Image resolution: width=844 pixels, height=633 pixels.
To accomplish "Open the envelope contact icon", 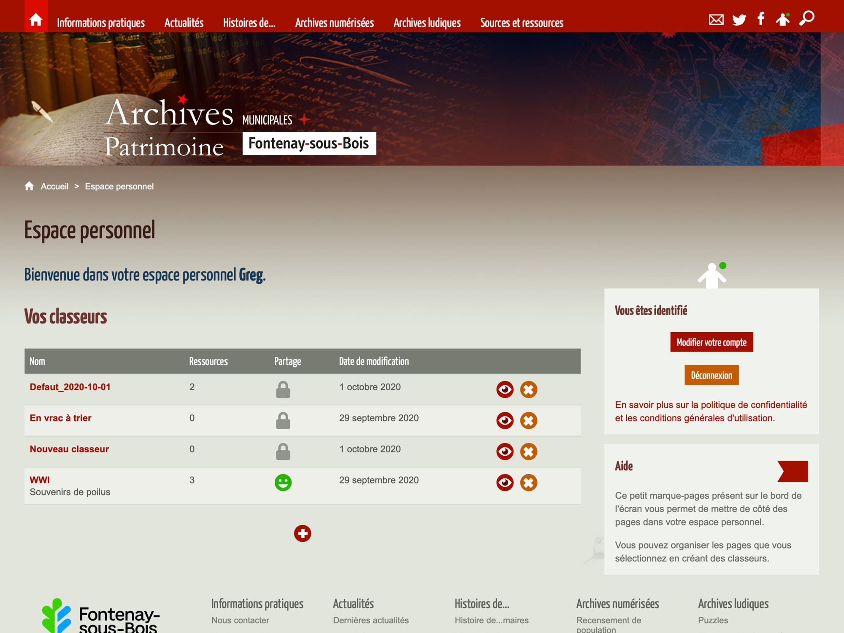I will pyautogui.click(x=716, y=19).
